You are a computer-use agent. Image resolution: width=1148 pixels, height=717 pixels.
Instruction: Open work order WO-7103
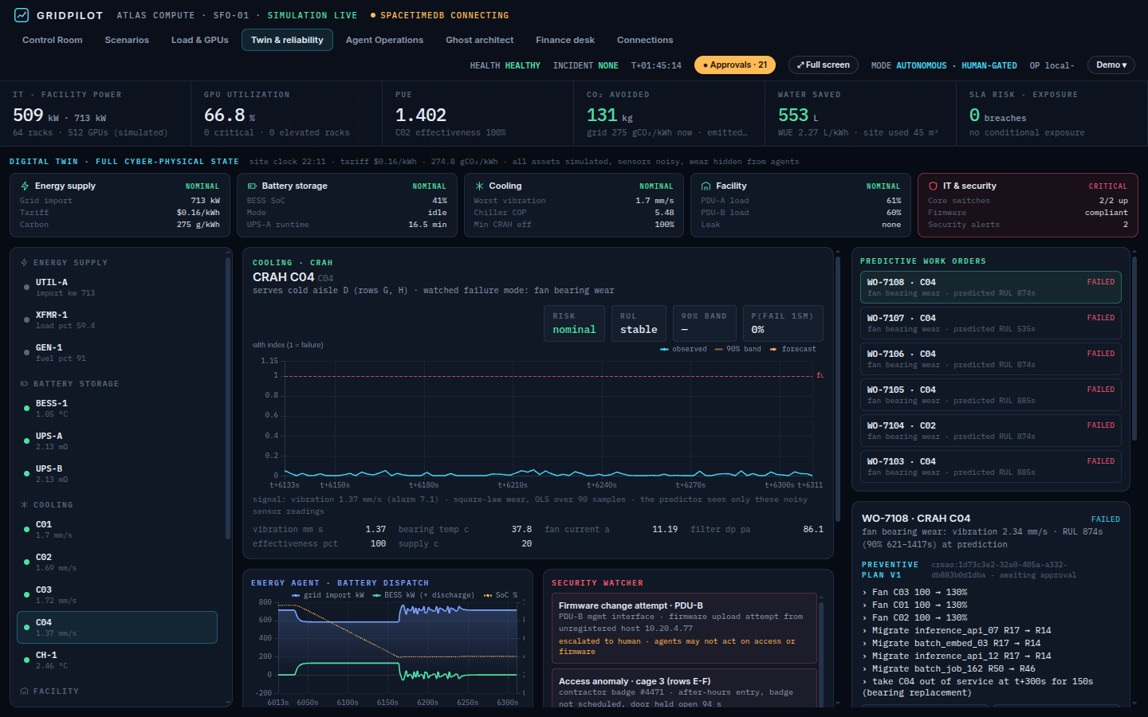(x=991, y=466)
